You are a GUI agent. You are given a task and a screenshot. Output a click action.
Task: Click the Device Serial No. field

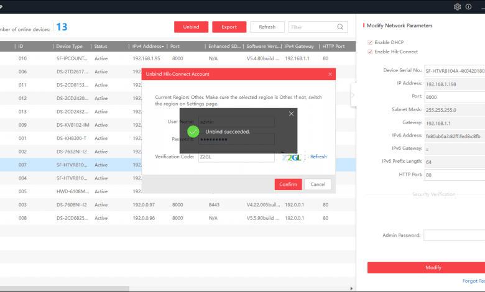pos(455,71)
